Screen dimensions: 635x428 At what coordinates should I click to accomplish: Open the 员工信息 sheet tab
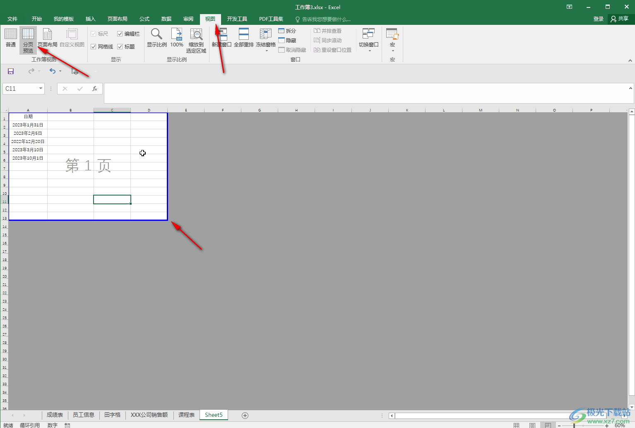click(84, 415)
